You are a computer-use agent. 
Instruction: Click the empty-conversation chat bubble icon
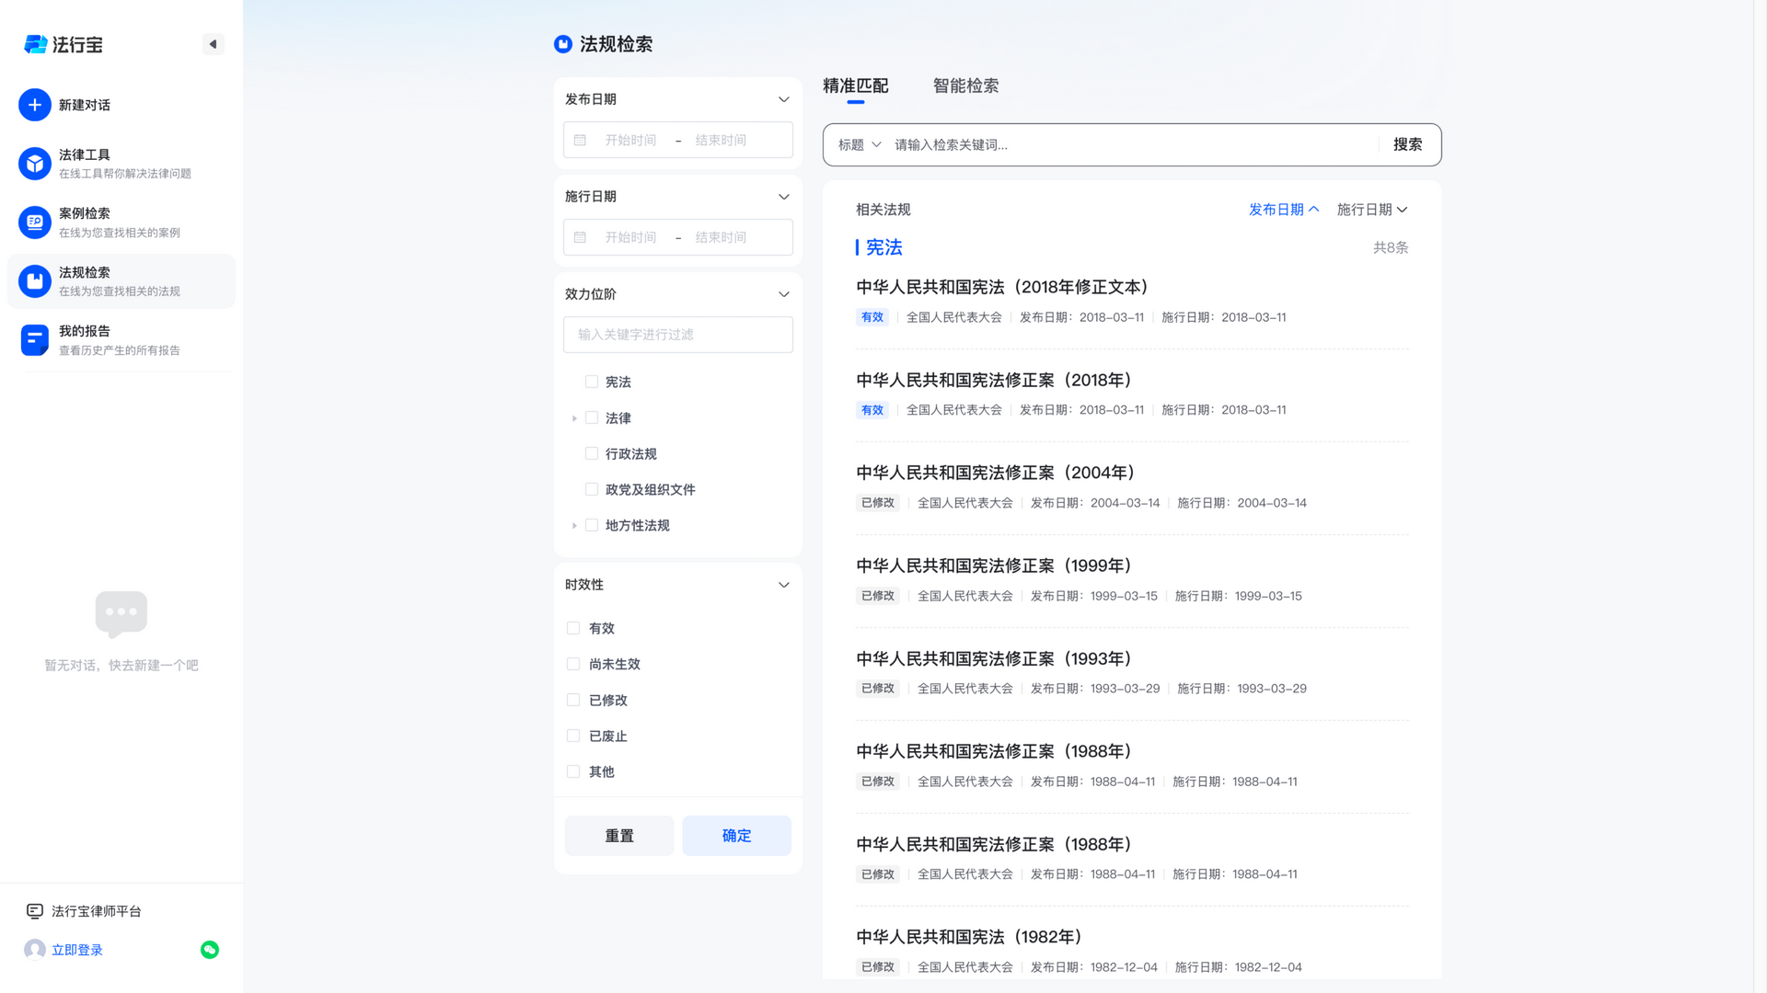[121, 613]
